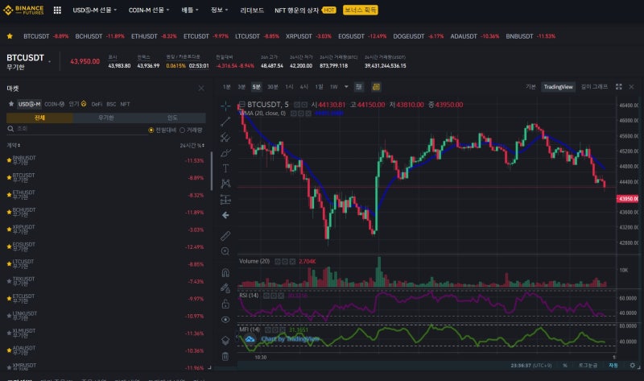Image resolution: width=644 pixels, height=381 pixels.
Task: Click the favorites star in ticker bar
Action: [10, 36]
